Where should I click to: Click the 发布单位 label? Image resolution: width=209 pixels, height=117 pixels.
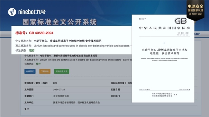tap(29, 103)
